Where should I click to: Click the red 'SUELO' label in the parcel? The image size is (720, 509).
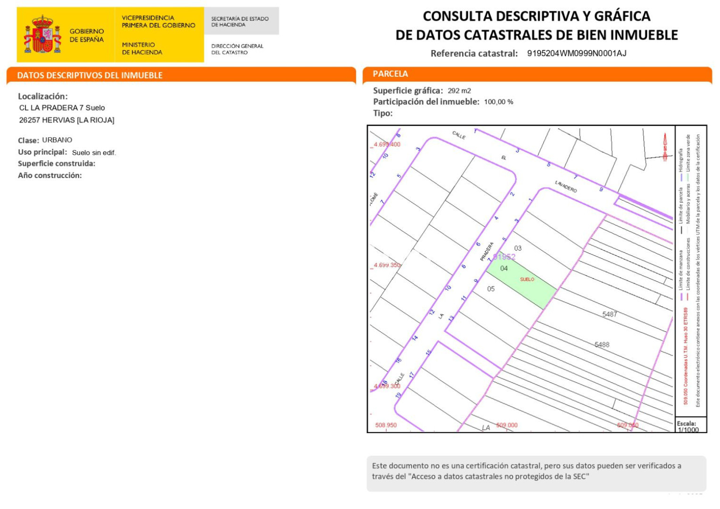[x=527, y=279]
